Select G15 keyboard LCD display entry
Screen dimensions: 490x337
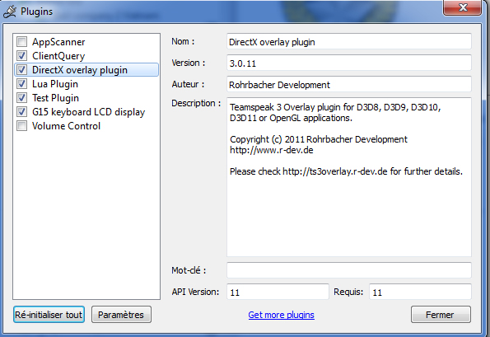tap(88, 112)
